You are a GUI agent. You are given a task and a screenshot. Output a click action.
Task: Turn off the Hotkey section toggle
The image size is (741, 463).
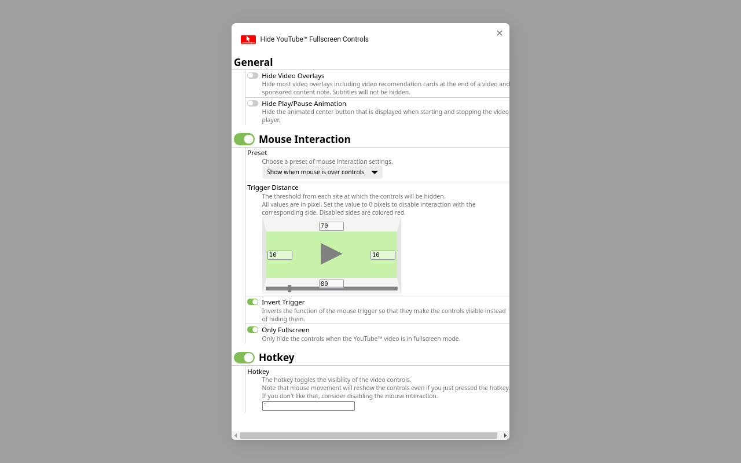(x=244, y=358)
